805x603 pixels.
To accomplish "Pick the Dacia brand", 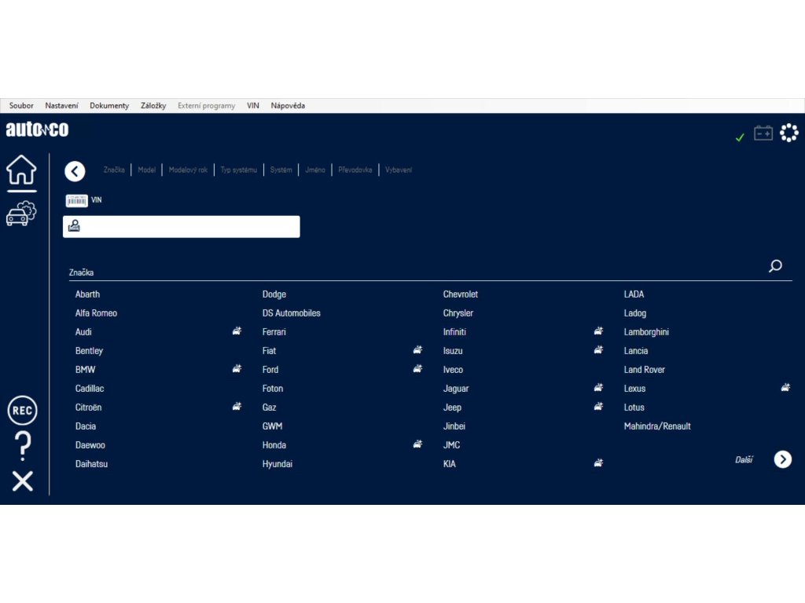I will point(86,426).
